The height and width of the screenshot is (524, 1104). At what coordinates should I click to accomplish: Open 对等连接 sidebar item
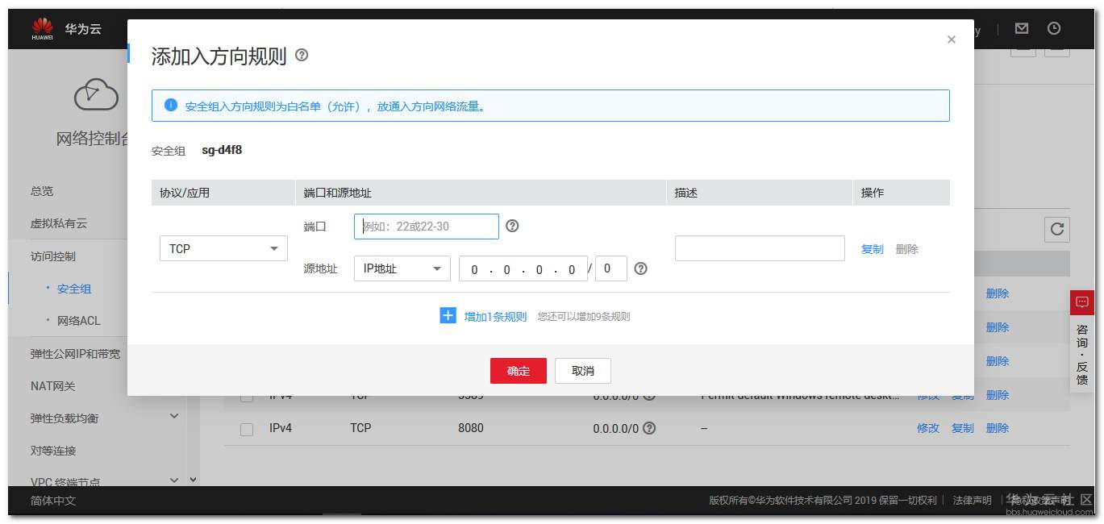pos(53,451)
